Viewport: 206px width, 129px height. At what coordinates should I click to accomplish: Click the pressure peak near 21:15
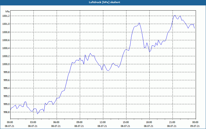tap(175, 15)
